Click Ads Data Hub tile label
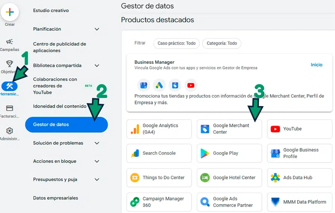The width and height of the screenshot is (335, 213). pos(297,178)
